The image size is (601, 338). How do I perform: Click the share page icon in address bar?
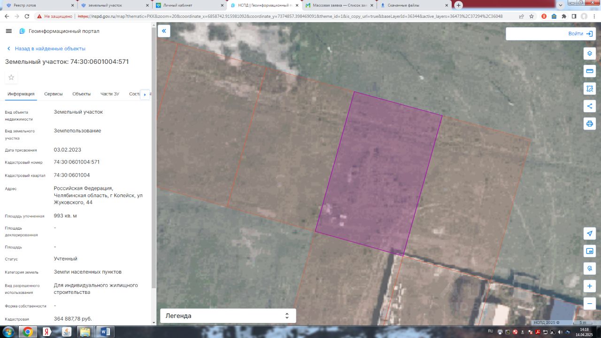[521, 16]
